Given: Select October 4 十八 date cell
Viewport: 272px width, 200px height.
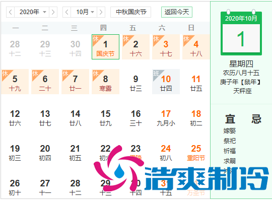Looking at the screenshot, I should (196, 47).
